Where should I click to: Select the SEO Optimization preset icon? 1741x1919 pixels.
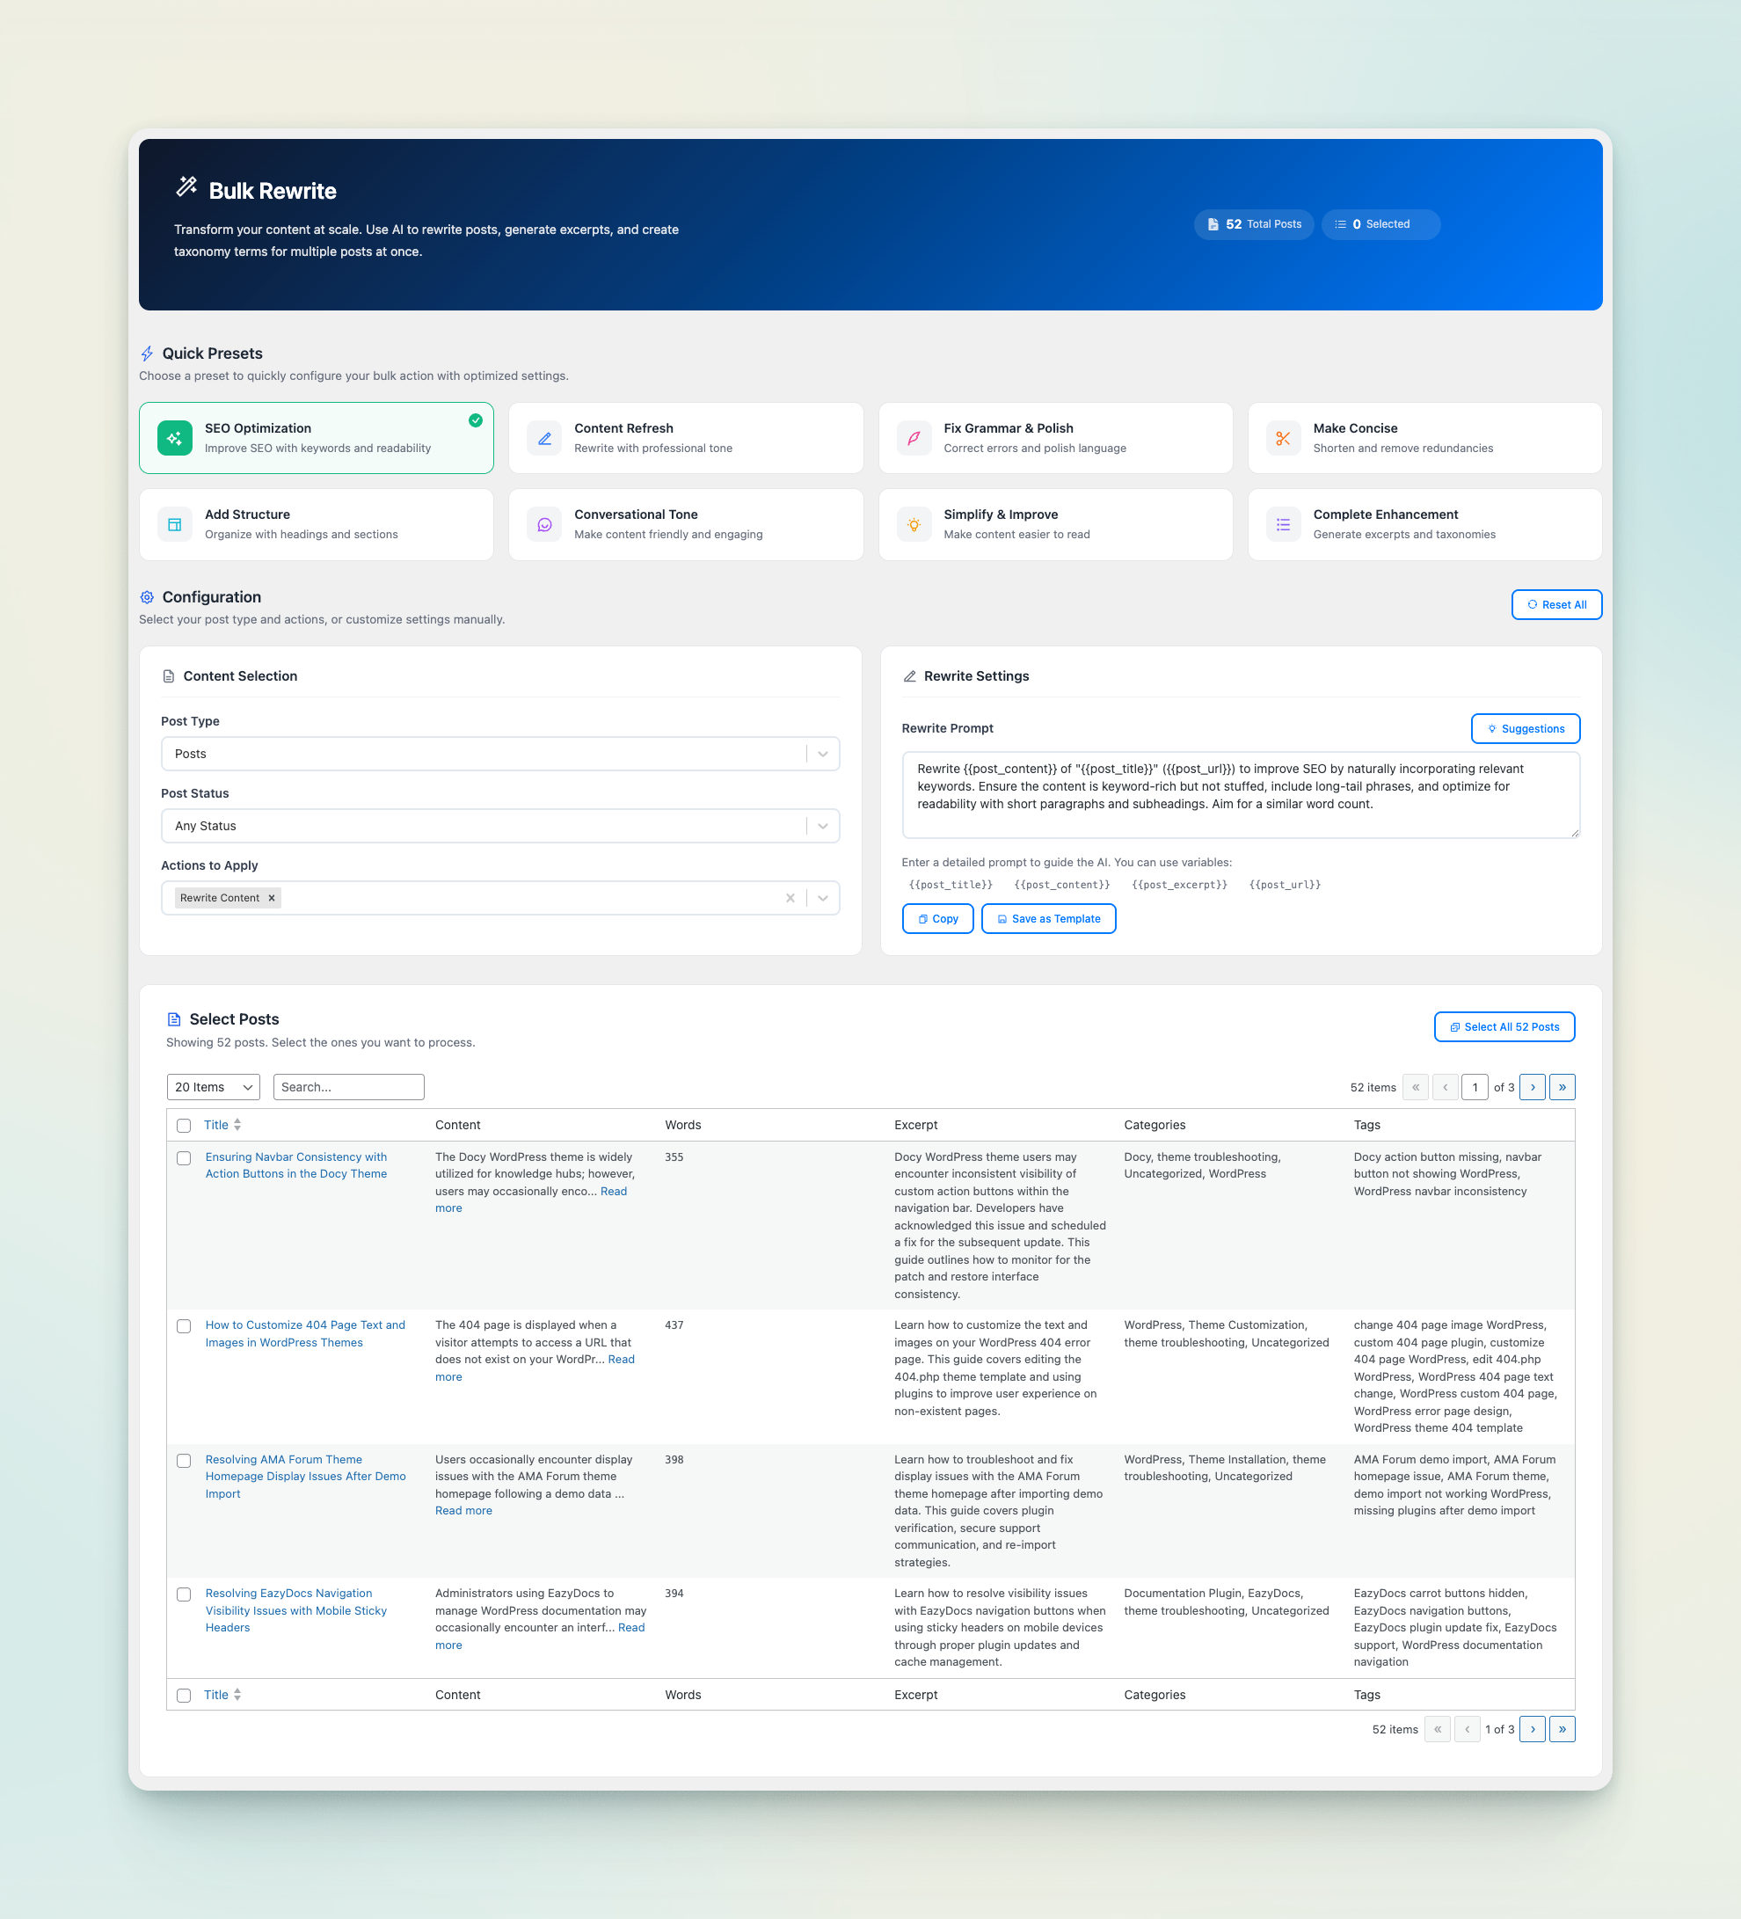pos(174,438)
